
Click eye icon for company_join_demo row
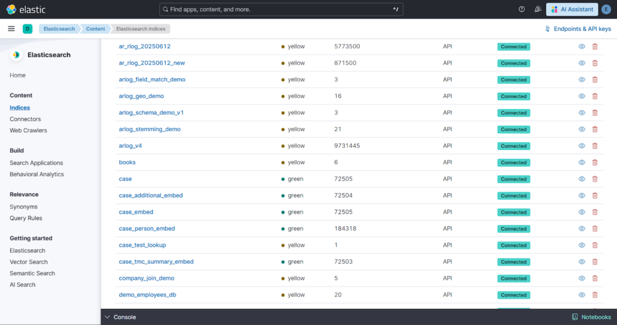582,278
